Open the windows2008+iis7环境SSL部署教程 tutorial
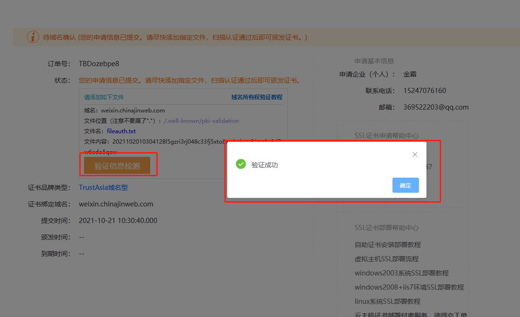Screen dimensions: 520x317 (x=409, y=287)
